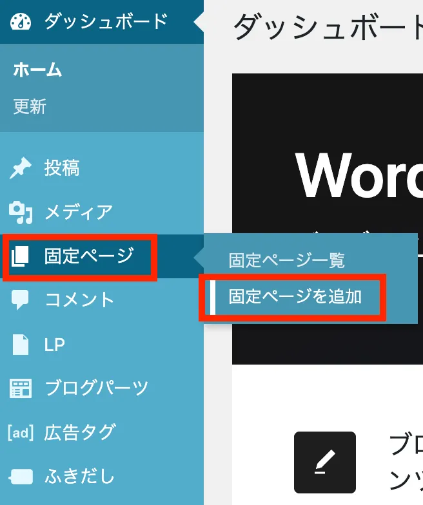Select 更新 under dashboard
Viewport: 423px width, 505px height.
click(30, 106)
